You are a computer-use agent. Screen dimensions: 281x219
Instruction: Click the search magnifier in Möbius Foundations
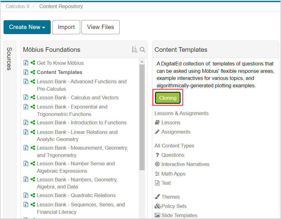tap(142, 50)
